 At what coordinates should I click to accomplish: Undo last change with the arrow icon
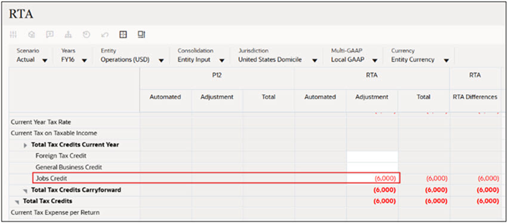[x=104, y=35]
